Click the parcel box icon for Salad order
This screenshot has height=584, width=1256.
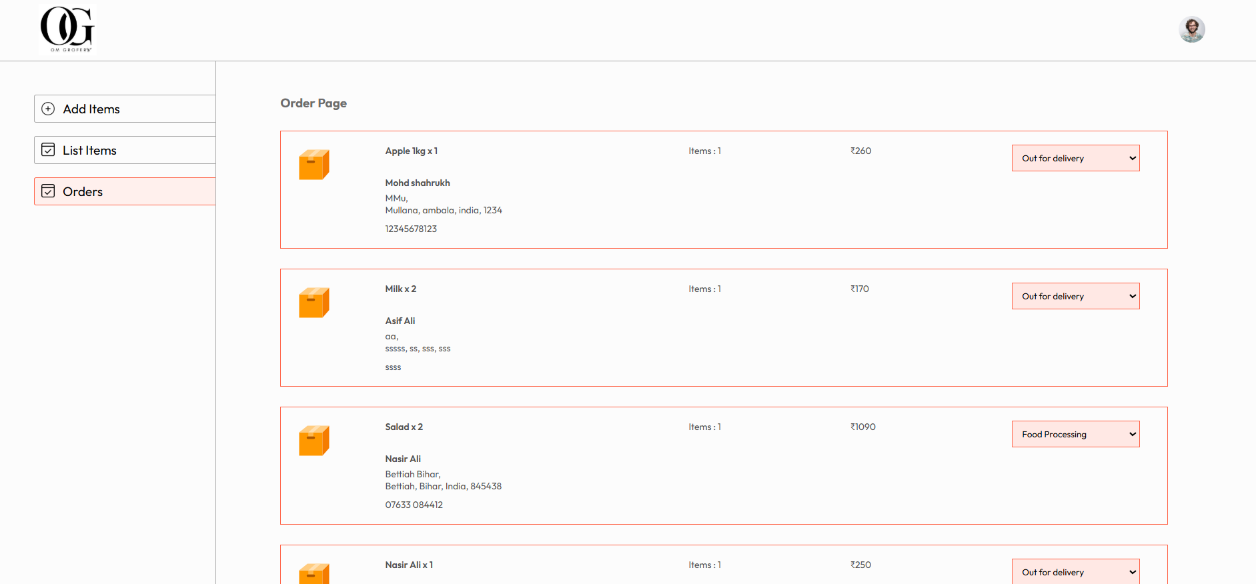coord(313,441)
